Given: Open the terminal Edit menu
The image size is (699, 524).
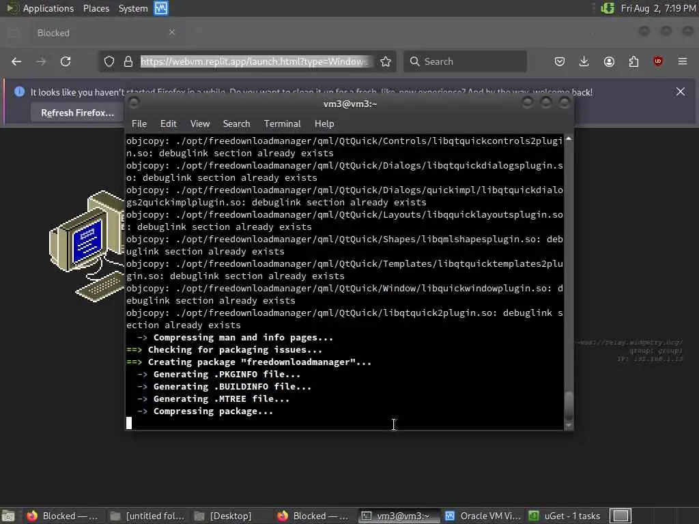Looking at the screenshot, I should pos(168,124).
